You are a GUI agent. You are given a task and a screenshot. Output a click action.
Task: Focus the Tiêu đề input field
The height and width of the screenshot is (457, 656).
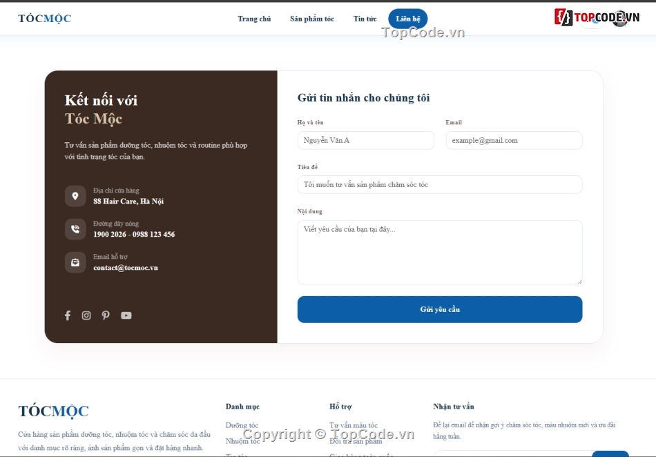440,185
